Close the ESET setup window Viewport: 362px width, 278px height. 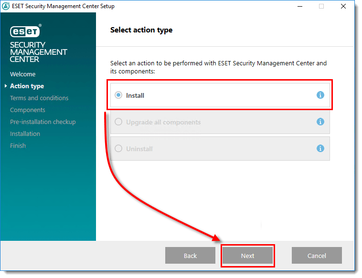click(x=343, y=6)
